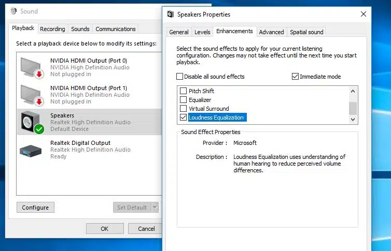This screenshot has height=251, width=391.
Task: Click the Set Default button
Action: coord(132,207)
